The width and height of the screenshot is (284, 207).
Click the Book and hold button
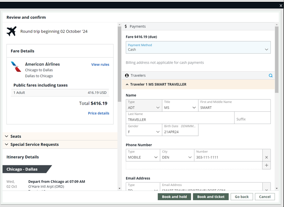[174, 197]
